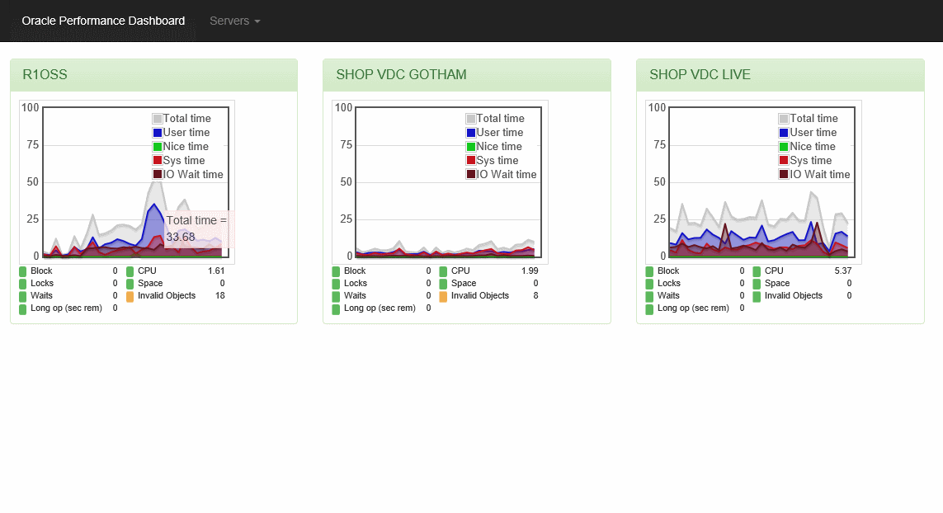This screenshot has height=513, width=943.
Task: Click the R1OSS CPU usage chart
Action: (127, 182)
